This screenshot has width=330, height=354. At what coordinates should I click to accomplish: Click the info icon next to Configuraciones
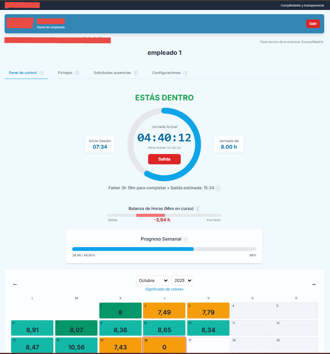185,73
